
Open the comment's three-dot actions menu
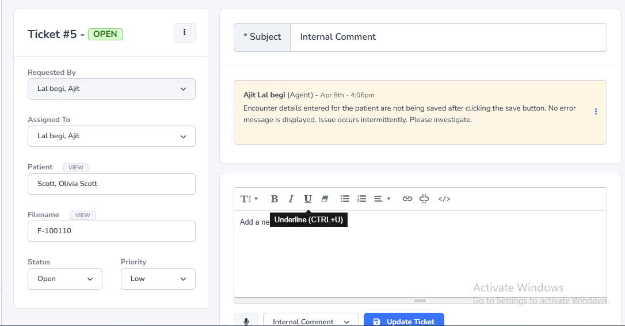(x=596, y=112)
